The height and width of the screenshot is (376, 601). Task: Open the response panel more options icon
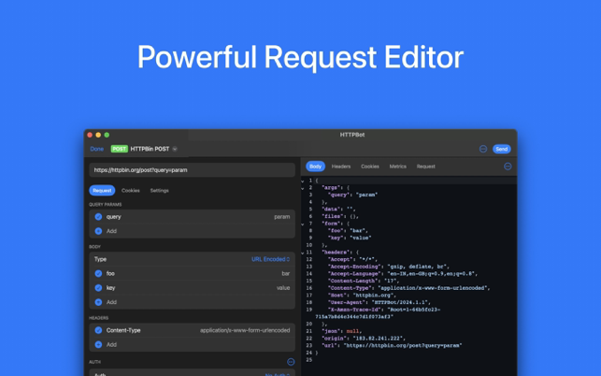point(508,166)
